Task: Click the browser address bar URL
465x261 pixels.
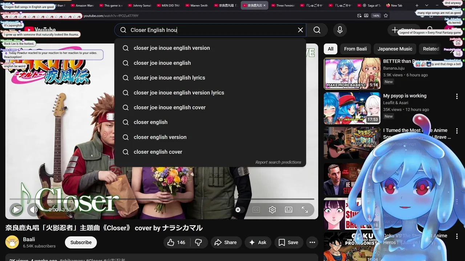Action: 111,16
